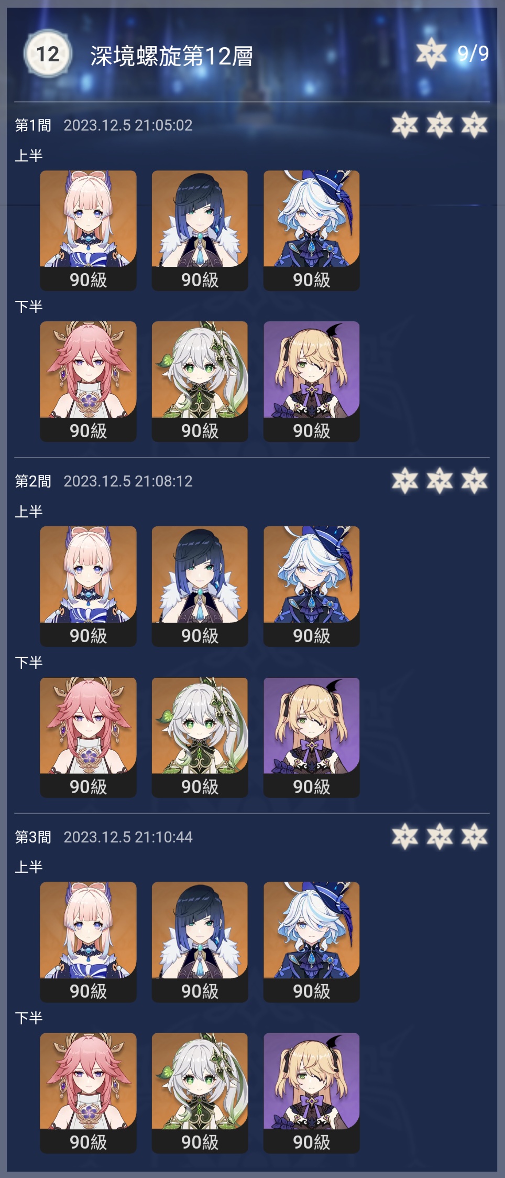
Task: Choose blonde eyepatch character in 第2間 下半
Action: [311, 738]
